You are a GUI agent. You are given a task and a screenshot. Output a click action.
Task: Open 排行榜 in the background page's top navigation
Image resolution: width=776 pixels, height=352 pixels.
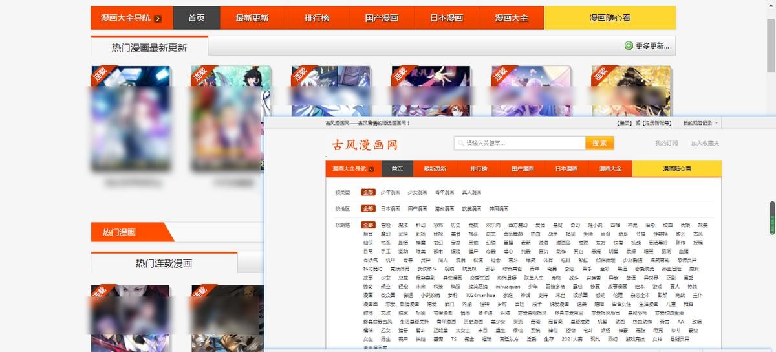click(317, 18)
